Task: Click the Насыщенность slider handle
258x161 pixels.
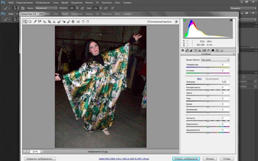Action: pyautogui.click(x=208, y=133)
